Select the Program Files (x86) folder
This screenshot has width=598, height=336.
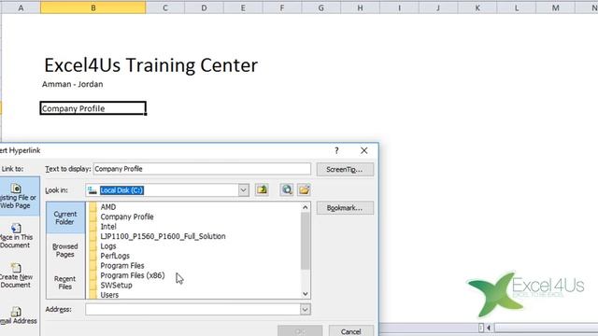pos(133,275)
